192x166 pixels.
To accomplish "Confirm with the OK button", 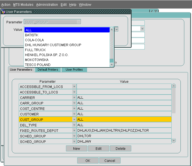I will point(88,161).
